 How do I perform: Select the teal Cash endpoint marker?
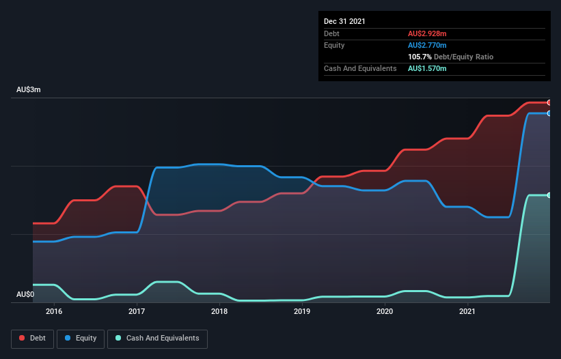(549, 195)
